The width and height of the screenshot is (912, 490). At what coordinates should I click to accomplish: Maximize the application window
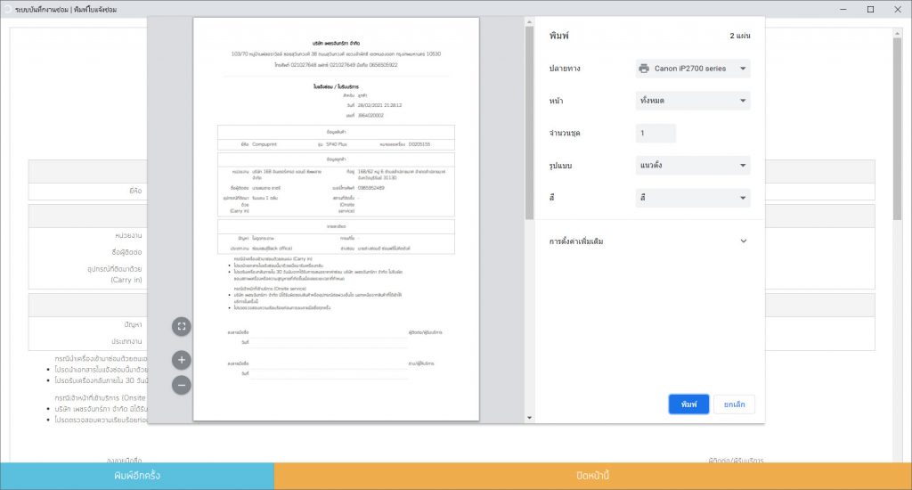click(870, 9)
